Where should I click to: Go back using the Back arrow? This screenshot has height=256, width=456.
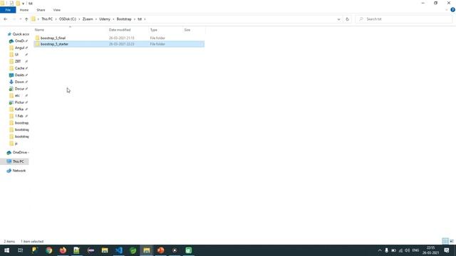[x=6, y=19]
